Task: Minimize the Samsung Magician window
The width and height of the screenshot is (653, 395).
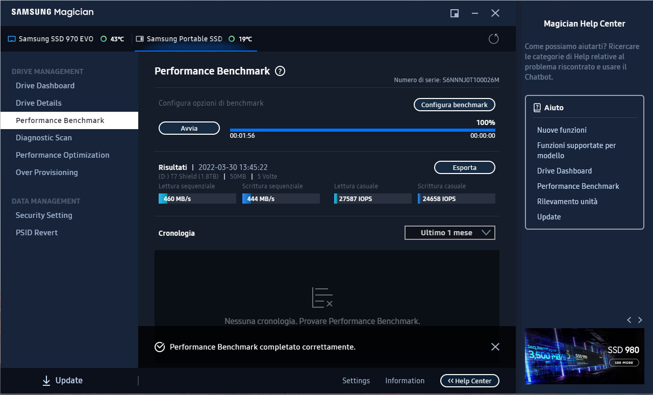Action: [x=475, y=13]
